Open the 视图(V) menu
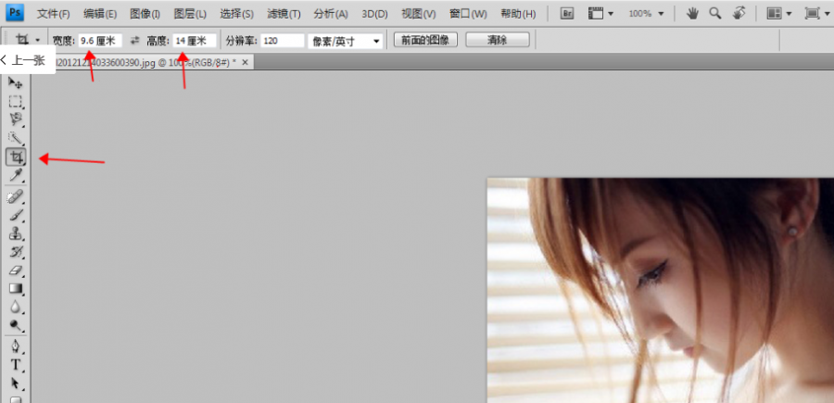834x403 pixels. [x=419, y=14]
